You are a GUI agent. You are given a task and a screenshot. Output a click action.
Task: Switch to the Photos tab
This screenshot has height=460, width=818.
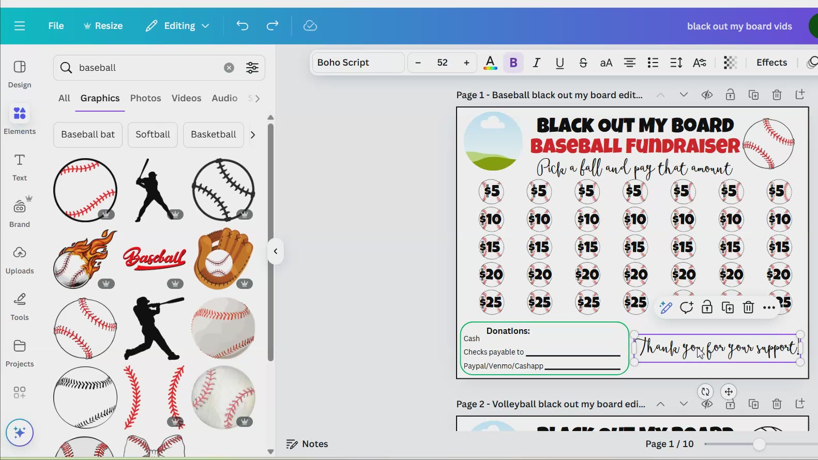click(145, 98)
